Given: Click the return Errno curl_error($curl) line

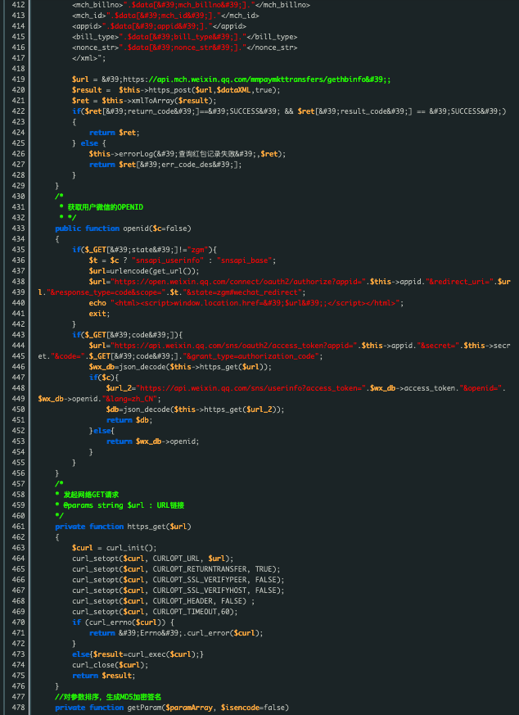Looking at the screenshot, I should point(176,633).
